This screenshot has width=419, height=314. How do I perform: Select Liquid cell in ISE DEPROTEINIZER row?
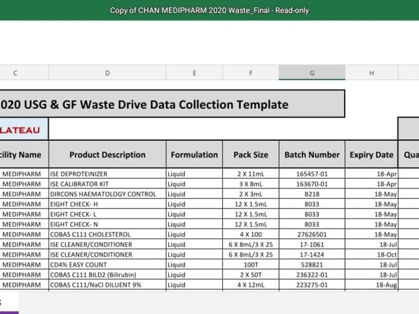(x=194, y=174)
